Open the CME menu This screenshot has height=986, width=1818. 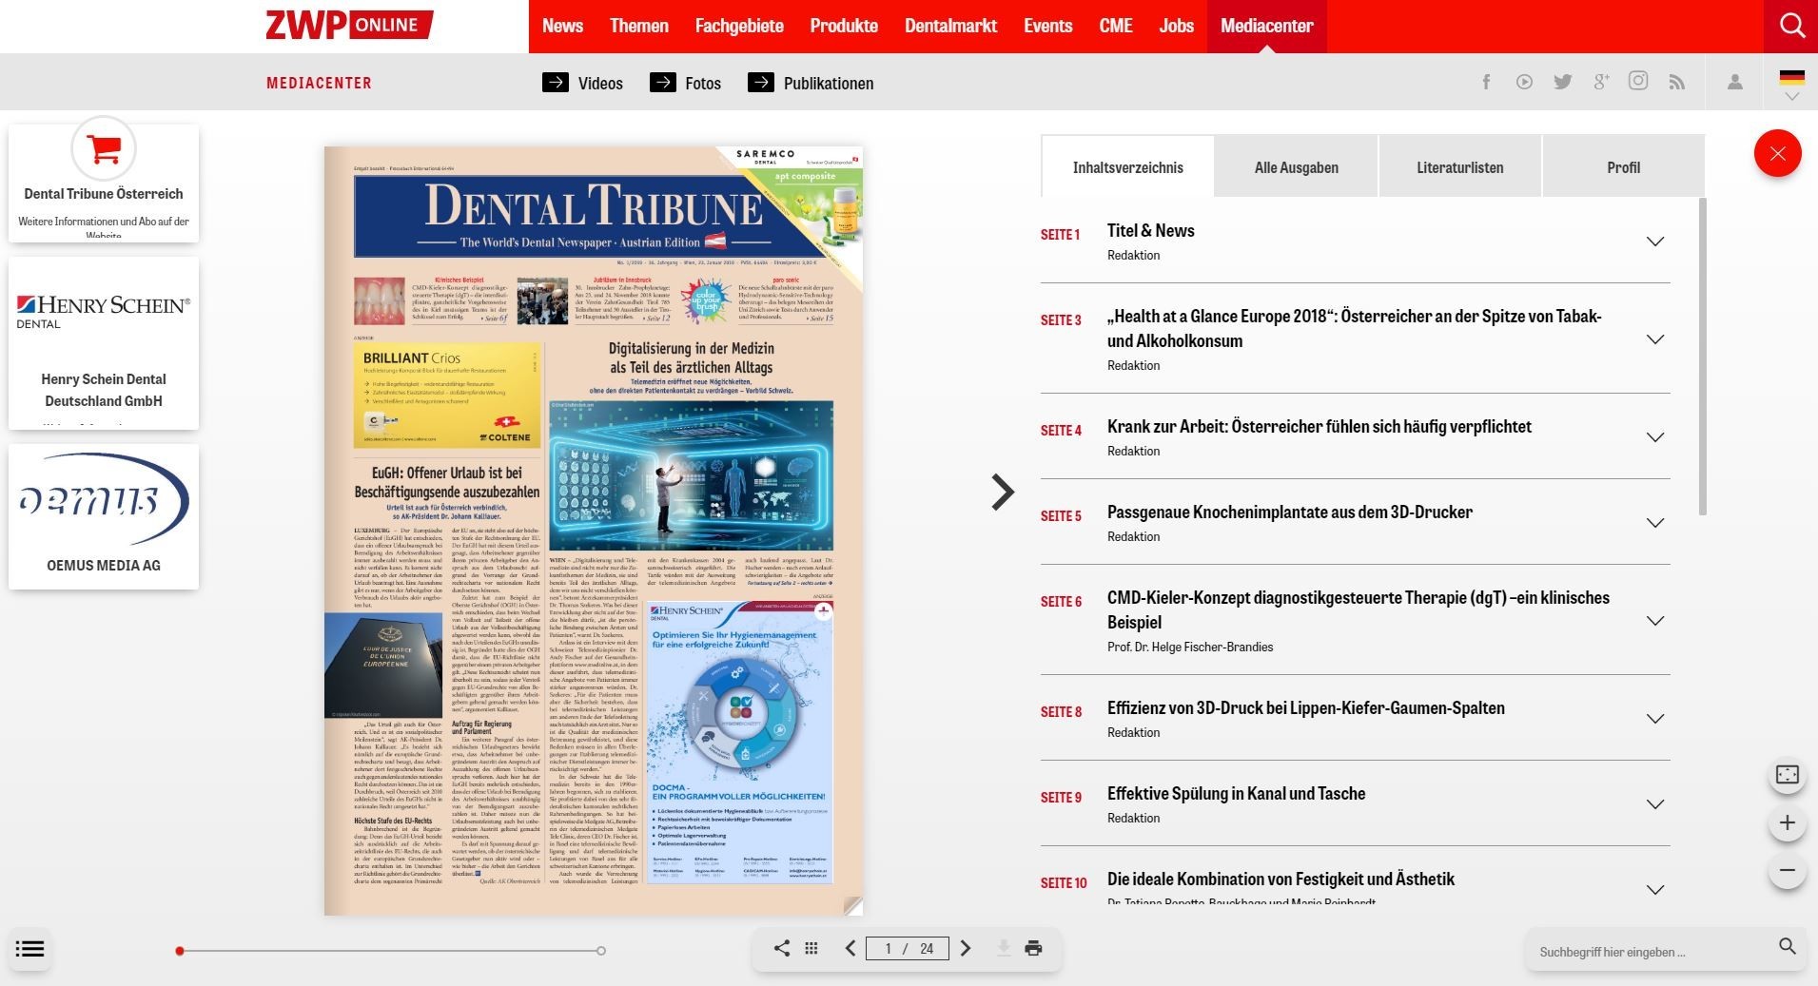coord(1115,26)
